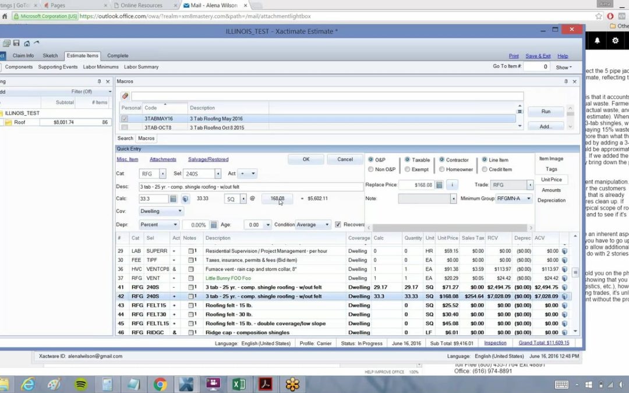629x393 pixels.
Task: Run the selected macro
Action: [546, 111]
